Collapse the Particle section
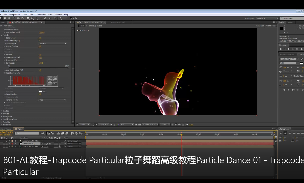The image size is (304, 183). point(2,35)
